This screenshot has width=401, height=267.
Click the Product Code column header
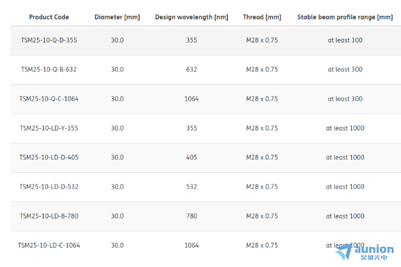point(49,17)
